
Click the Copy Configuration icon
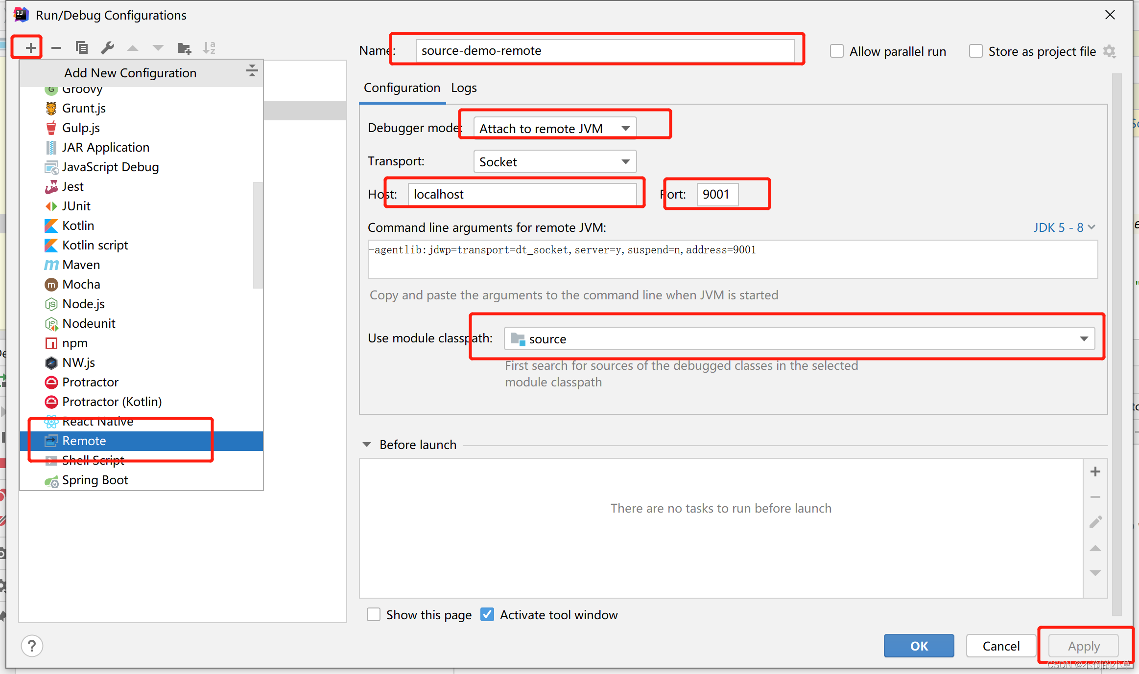pos(82,48)
